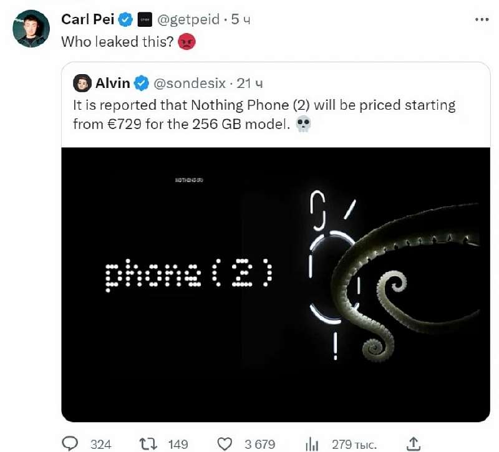Viewport: 499px width, 452px height.
Task: Click the Alvin display name
Action: 113,82
